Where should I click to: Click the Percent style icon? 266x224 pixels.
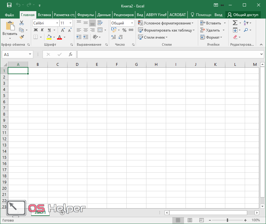124,30
